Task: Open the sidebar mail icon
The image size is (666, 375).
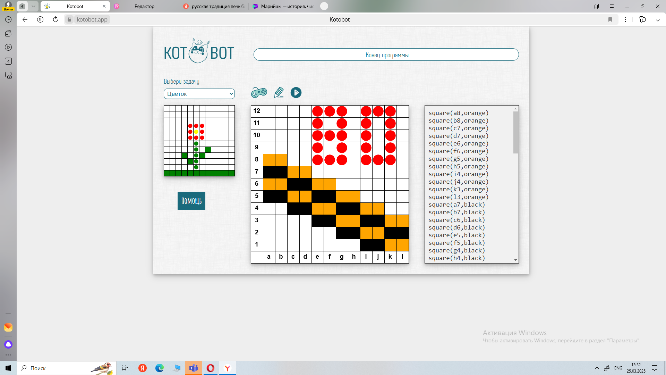Action: (x=8, y=327)
